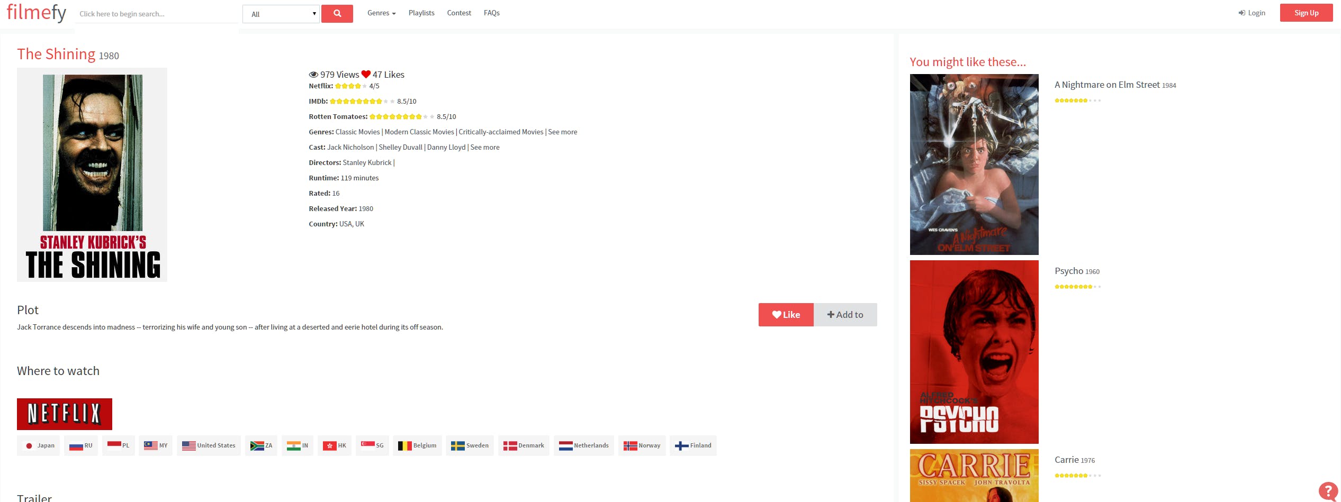The image size is (1341, 502).
Task: Choose the Netherlands flag button
Action: 584,445
